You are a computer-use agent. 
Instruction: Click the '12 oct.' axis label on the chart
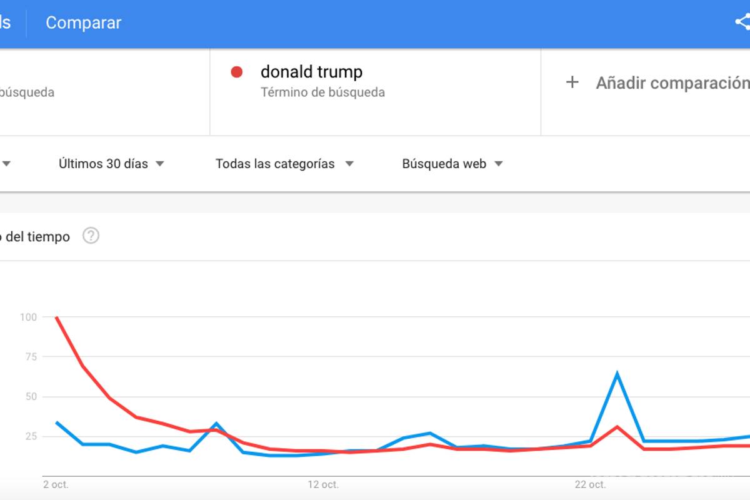tap(323, 484)
